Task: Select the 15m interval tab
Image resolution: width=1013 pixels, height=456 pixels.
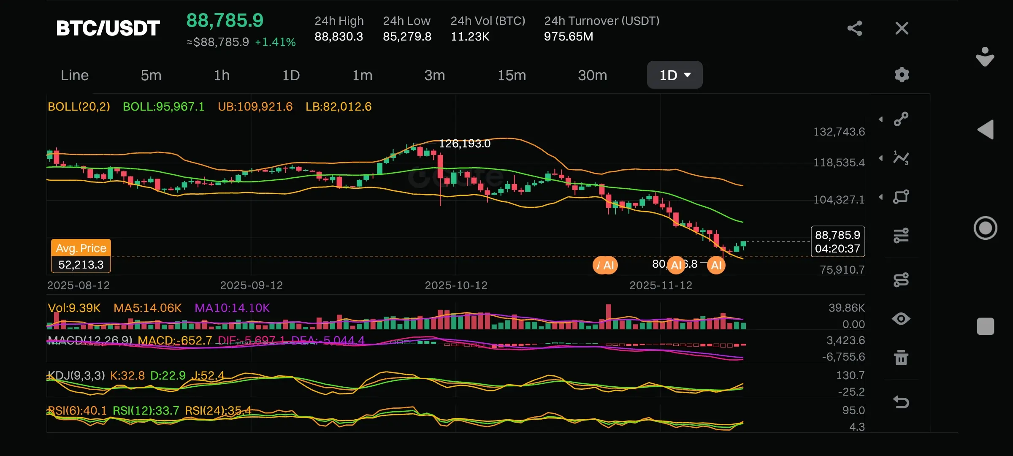Action: (512, 75)
